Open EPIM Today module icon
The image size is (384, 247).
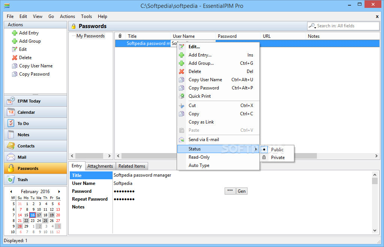pyautogui.click(x=11, y=101)
